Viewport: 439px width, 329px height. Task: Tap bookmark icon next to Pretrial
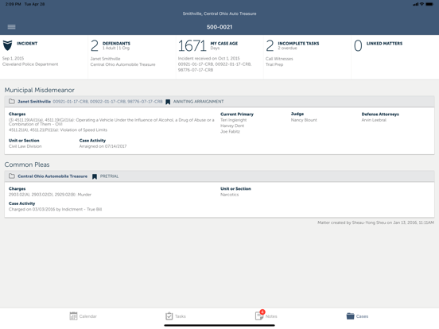(x=95, y=176)
